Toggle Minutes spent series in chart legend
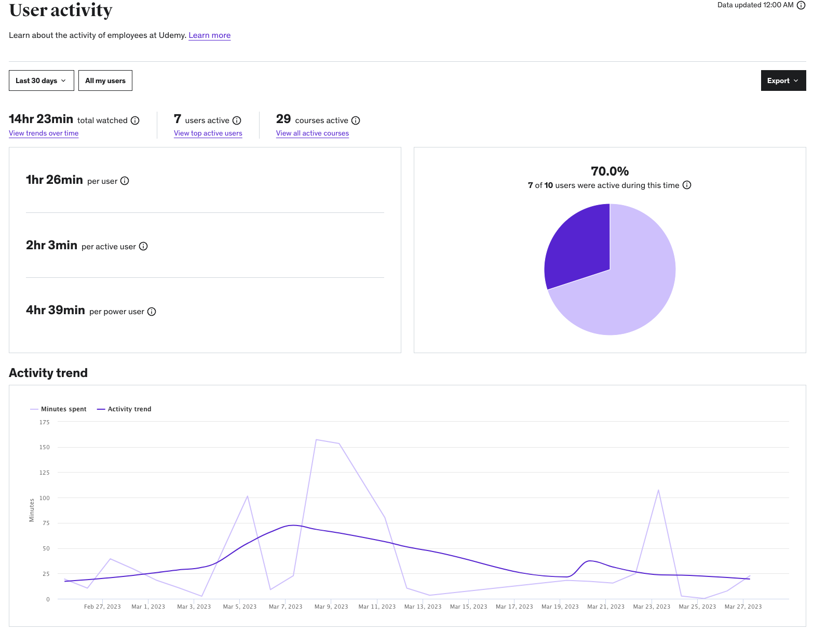 (x=59, y=409)
